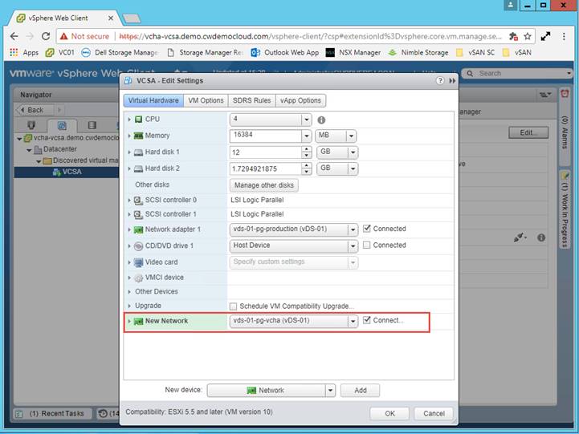Click the Back button in Navigator
Image resolution: width=579 pixels, height=434 pixels.
35,110
